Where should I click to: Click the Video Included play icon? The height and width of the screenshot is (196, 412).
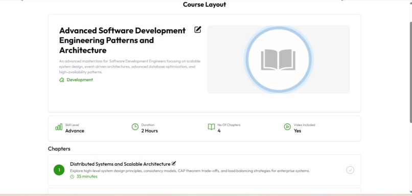coord(287,127)
